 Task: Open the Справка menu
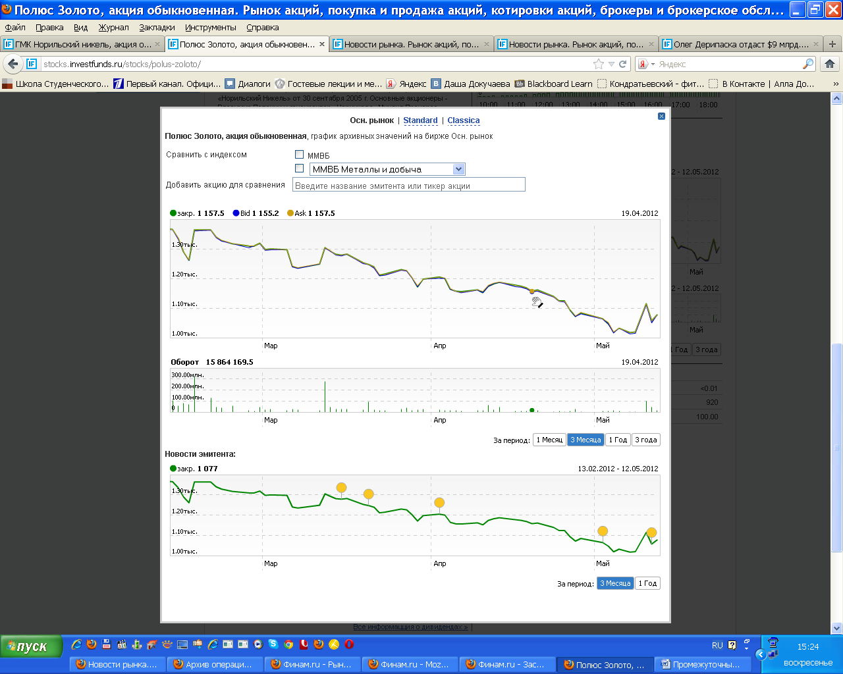pos(263,28)
